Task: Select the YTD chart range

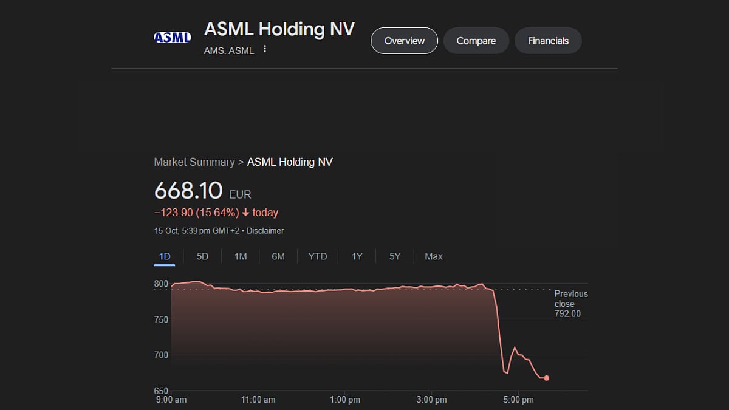Action: click(317, 256)
